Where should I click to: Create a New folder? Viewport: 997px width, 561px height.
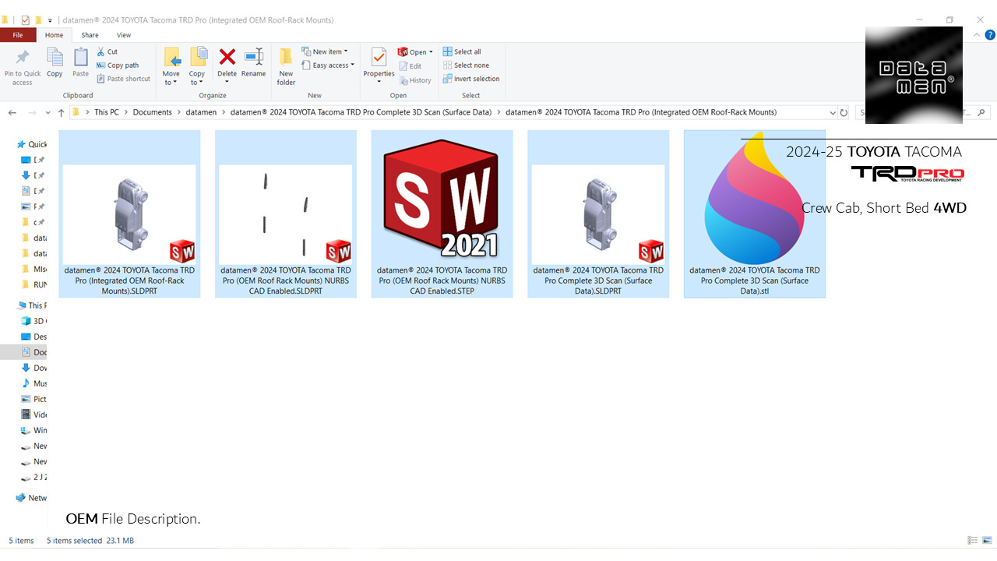[x=287, y=67]
